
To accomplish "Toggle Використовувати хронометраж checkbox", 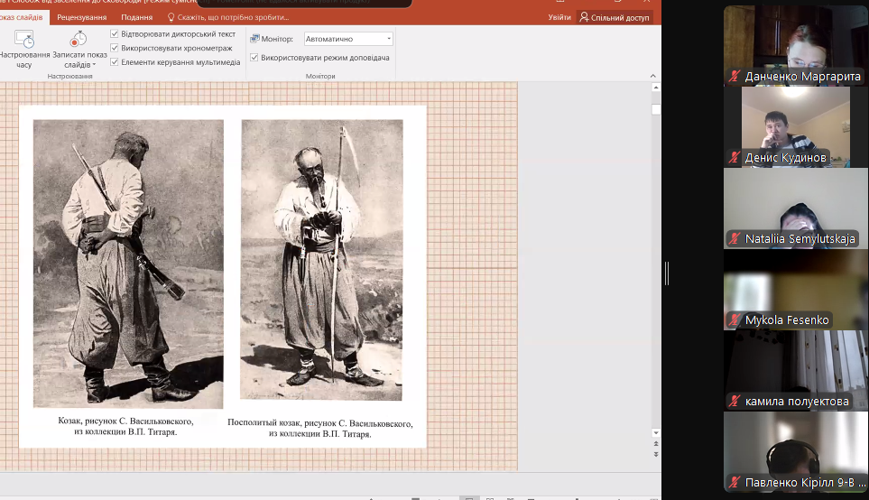I will pyautogui.click(x=115, y=48).
